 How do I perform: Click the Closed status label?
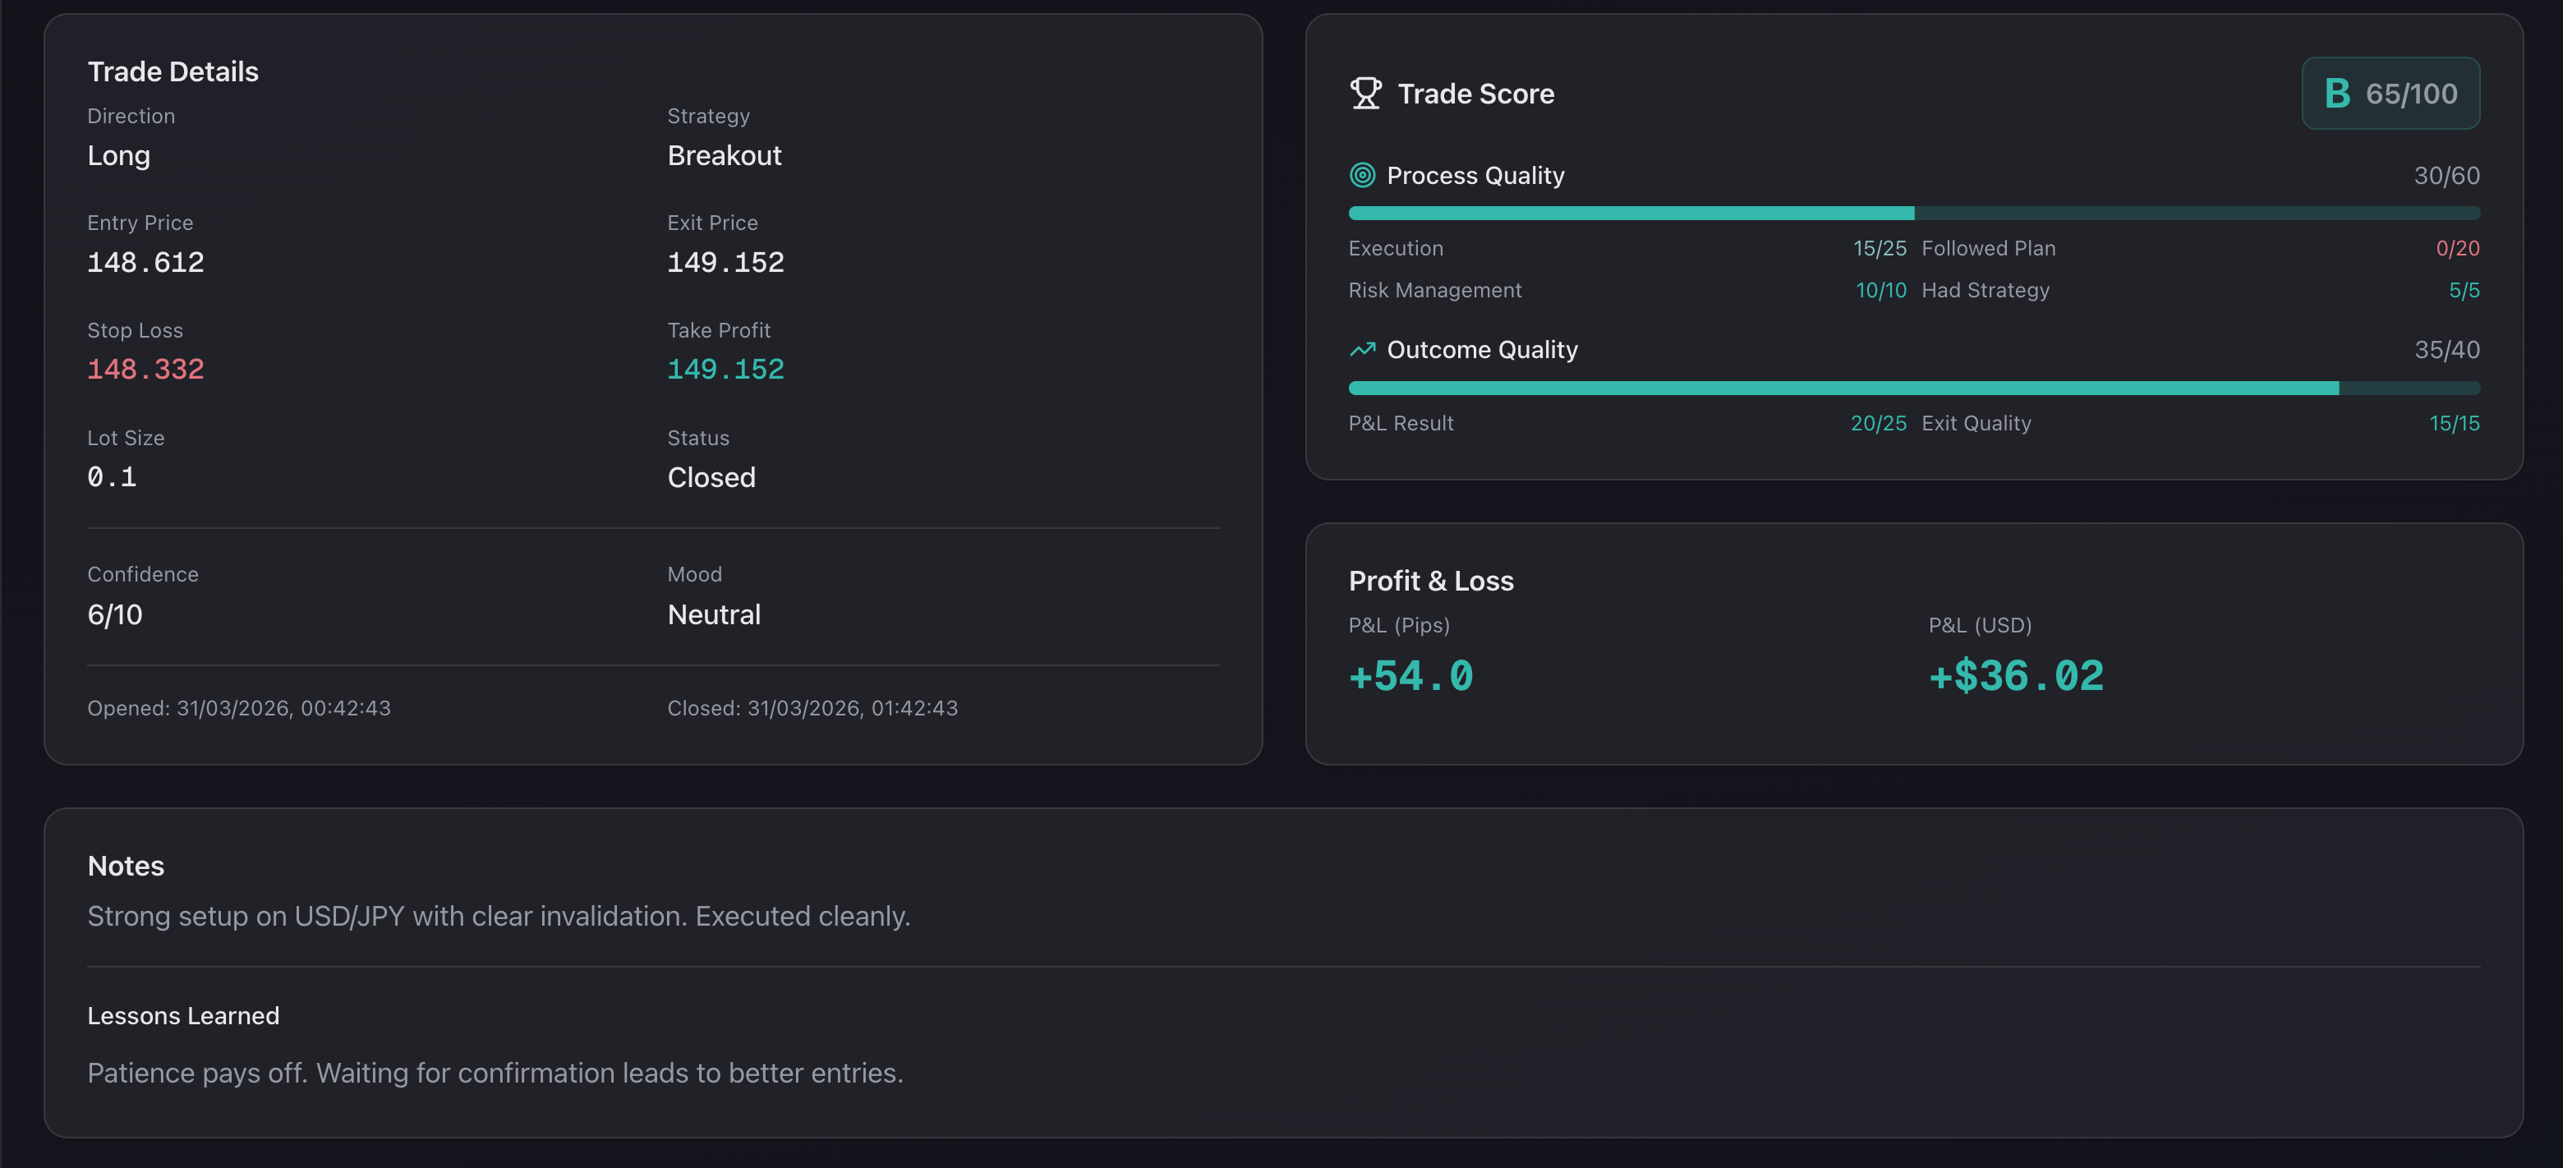(x=711, y=476)
